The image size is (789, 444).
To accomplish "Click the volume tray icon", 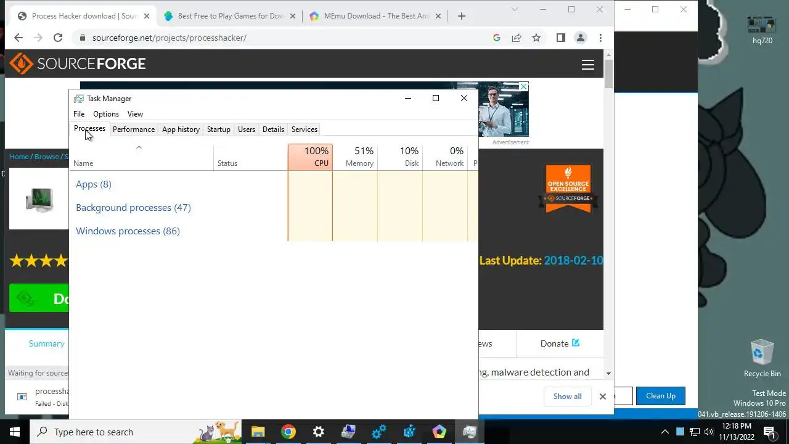I will point(709,432).
